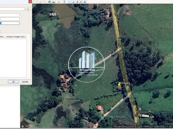Click the record tour toolbar icon
The height and width of the screenshot is (129, 173).
[44, 2]
